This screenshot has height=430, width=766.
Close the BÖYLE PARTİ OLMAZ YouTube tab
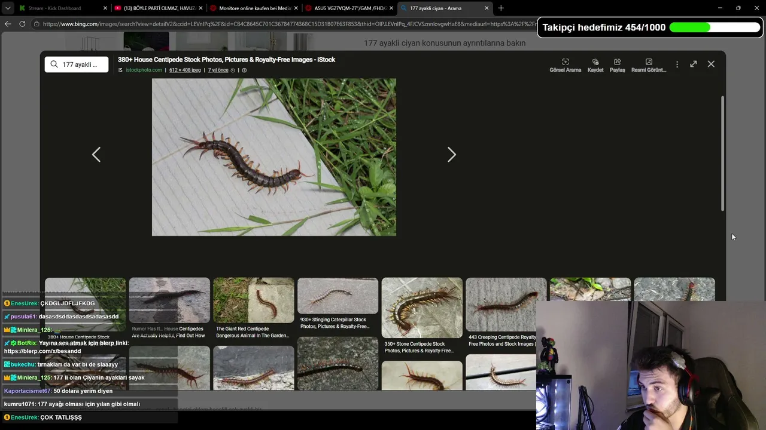tap(200, 8)
